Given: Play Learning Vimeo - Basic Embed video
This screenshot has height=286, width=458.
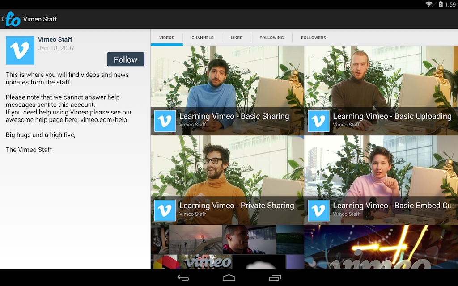Looking at the screenshot, I should 381,180.
